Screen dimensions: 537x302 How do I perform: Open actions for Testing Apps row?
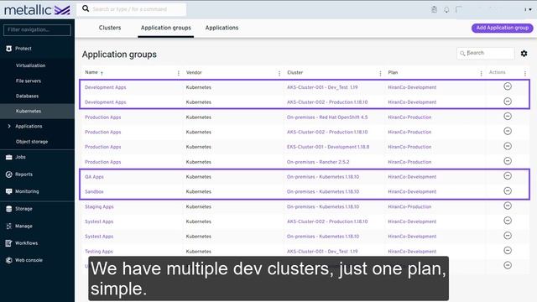pos(508,251)
